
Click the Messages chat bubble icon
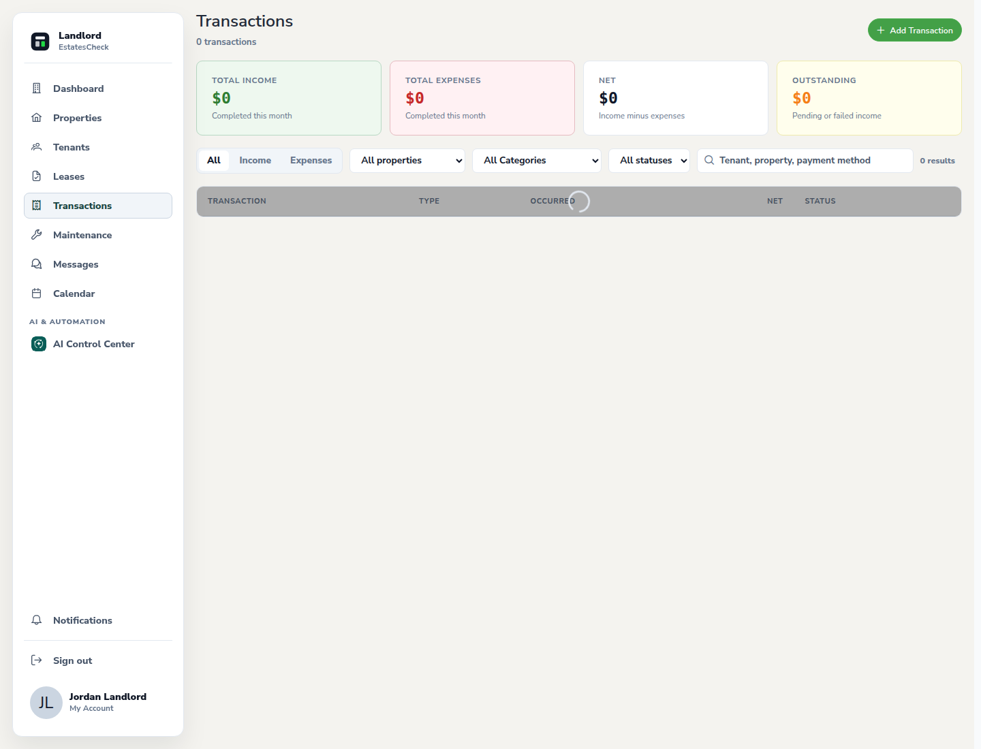tap(37, 264)
